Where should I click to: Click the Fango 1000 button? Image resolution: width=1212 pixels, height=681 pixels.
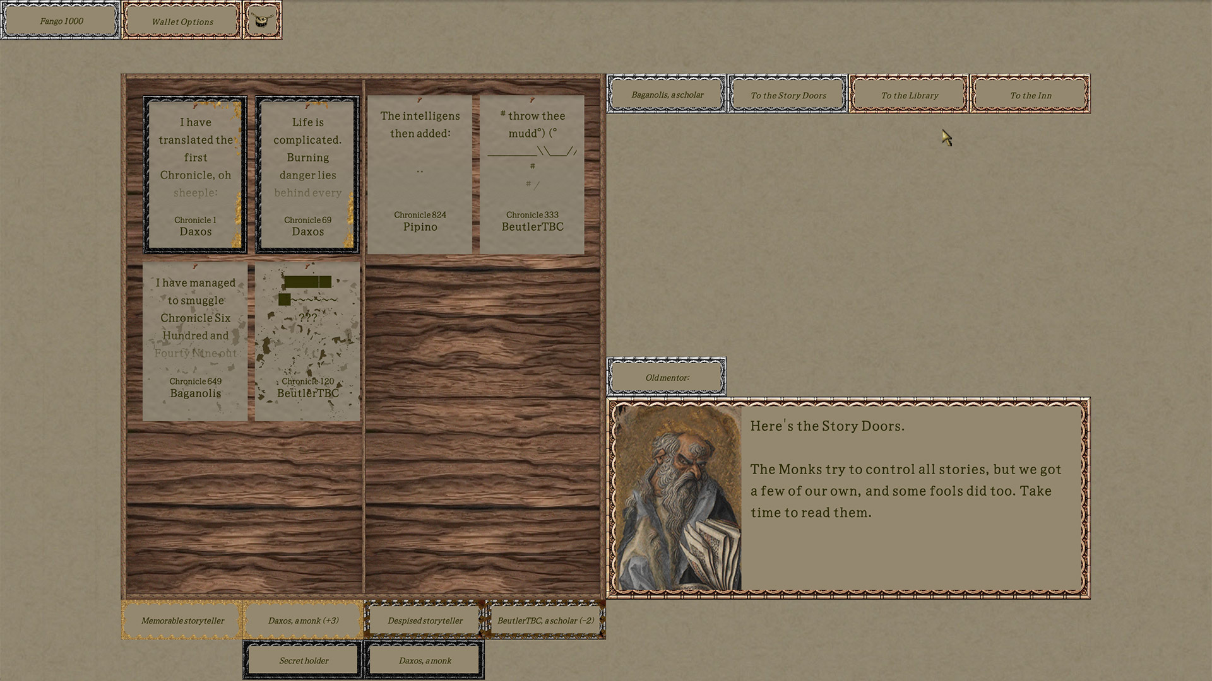(61, 21)
